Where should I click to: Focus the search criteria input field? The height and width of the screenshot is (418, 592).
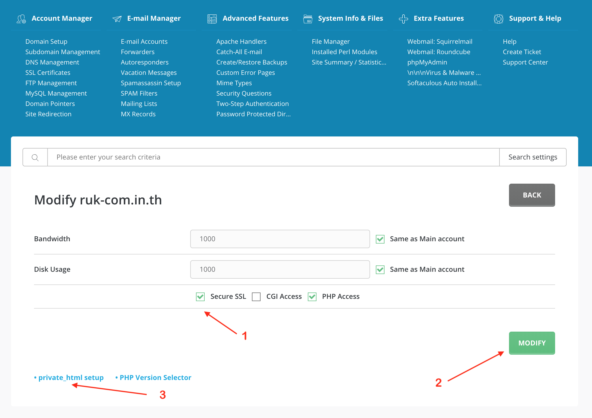tap(273, 157)
